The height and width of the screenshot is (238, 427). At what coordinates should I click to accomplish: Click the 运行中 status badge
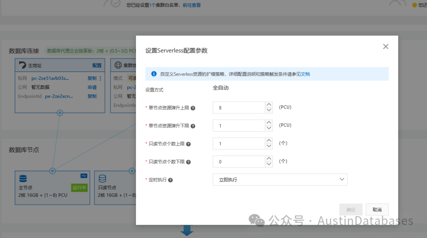coord(79,188)
